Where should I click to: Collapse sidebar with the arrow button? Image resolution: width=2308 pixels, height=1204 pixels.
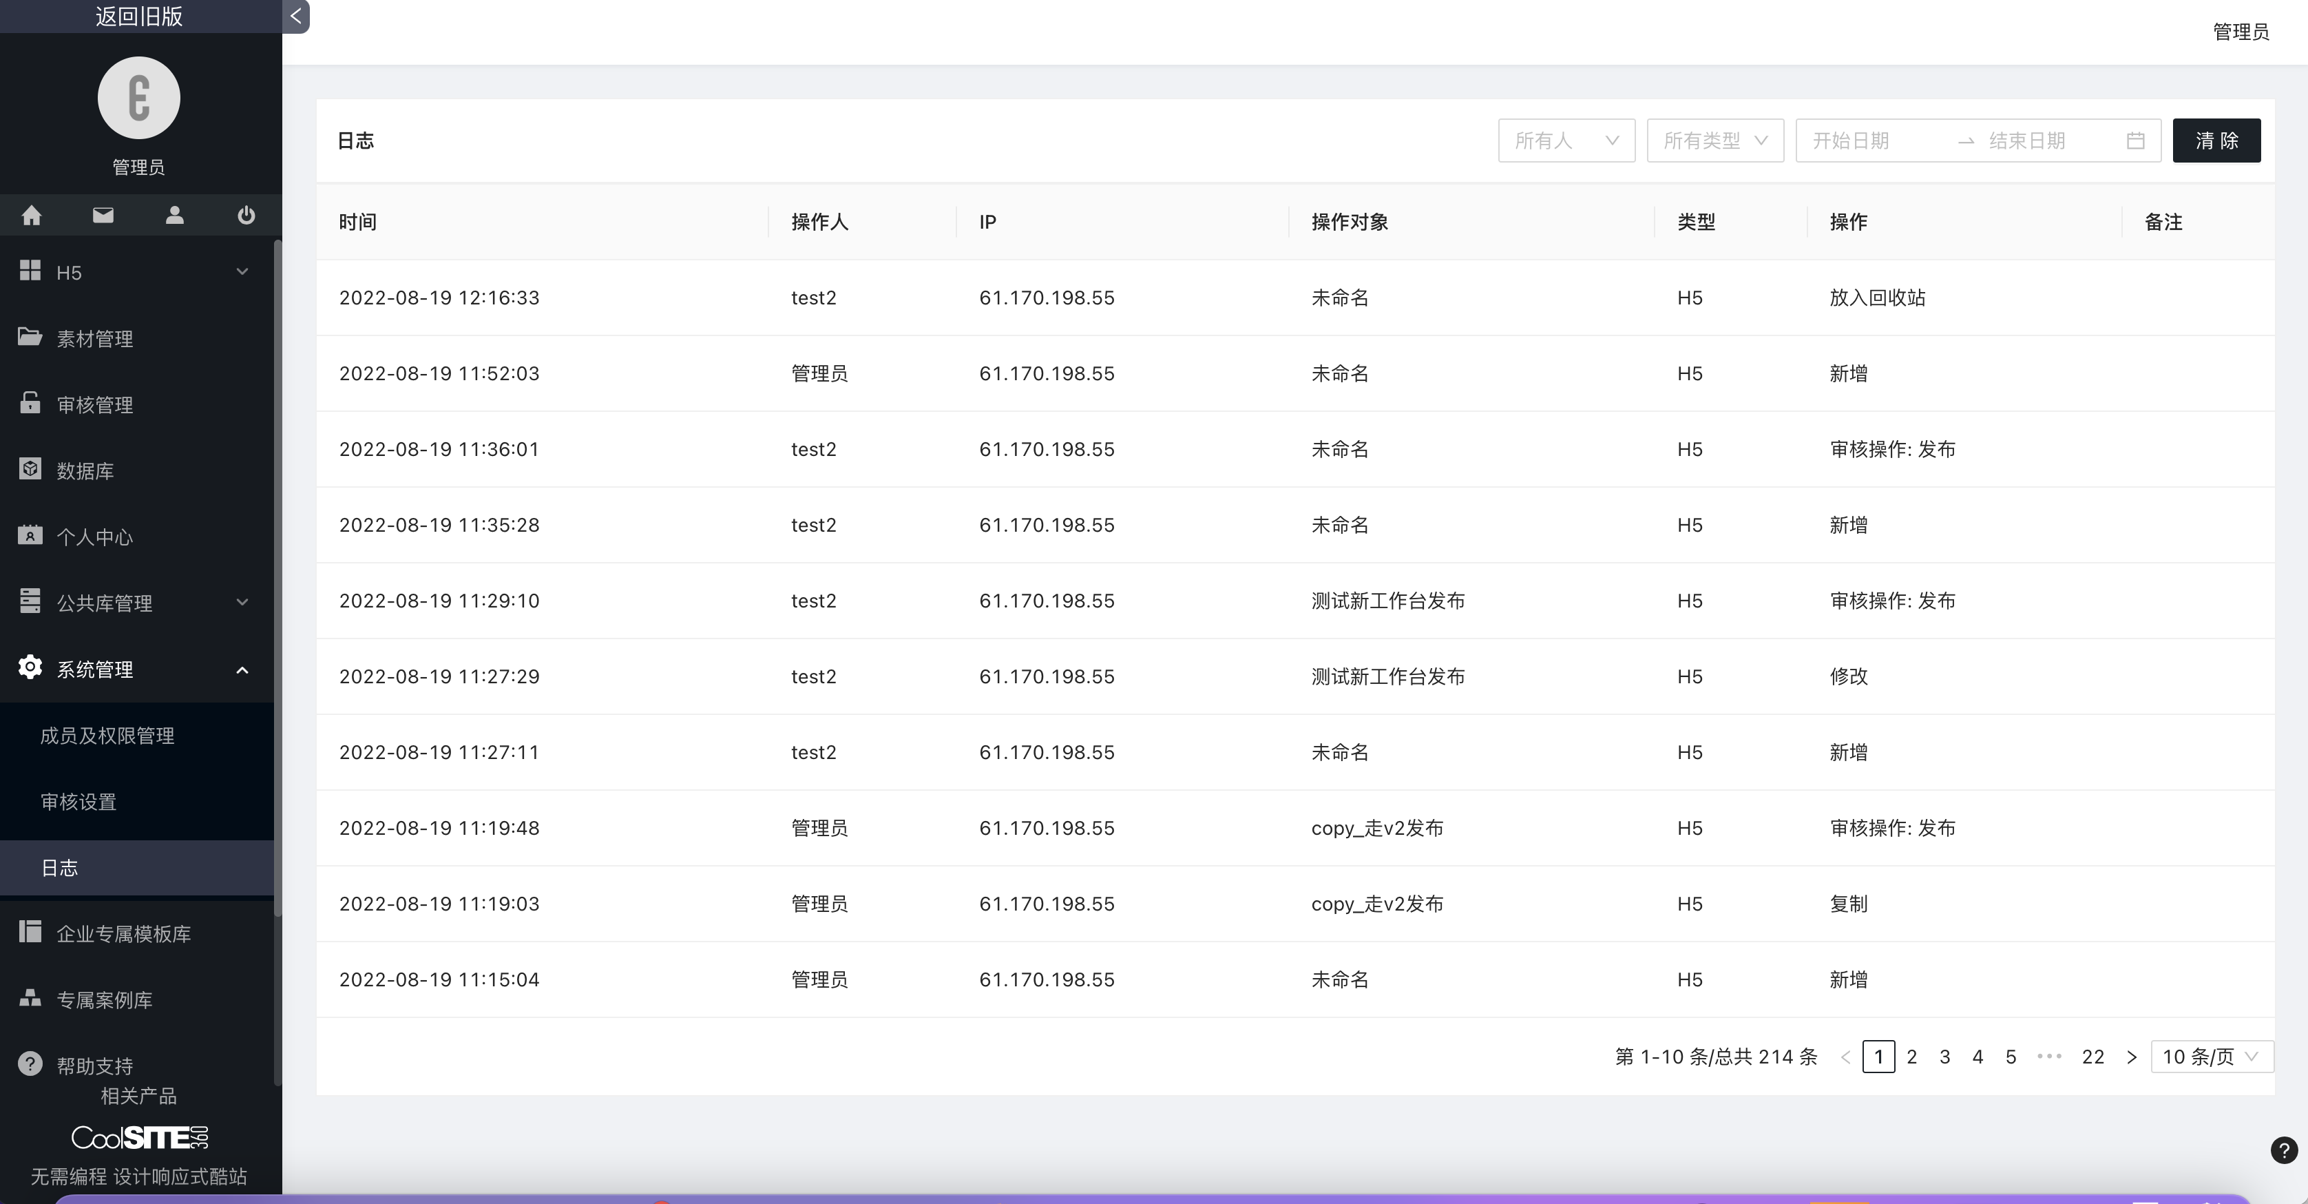pos(295,16)
